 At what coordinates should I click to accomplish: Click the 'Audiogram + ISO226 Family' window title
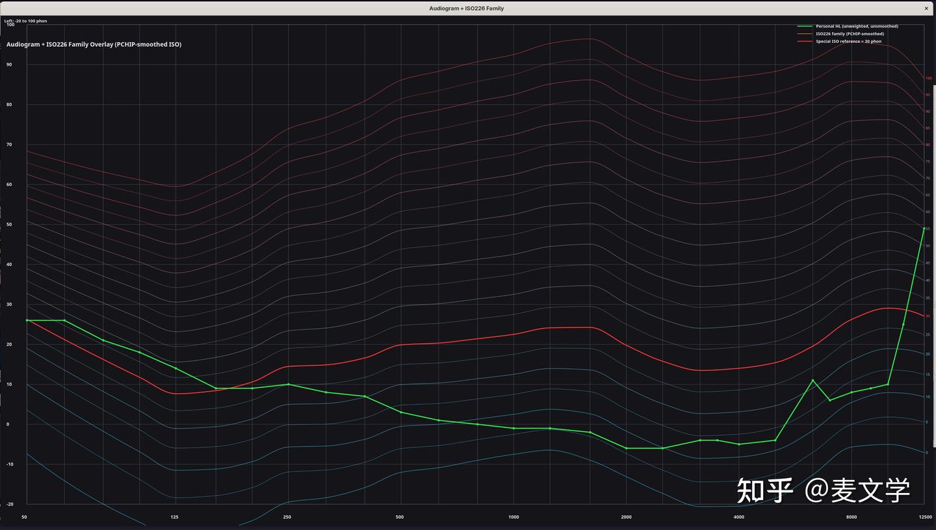pos(466,8)
